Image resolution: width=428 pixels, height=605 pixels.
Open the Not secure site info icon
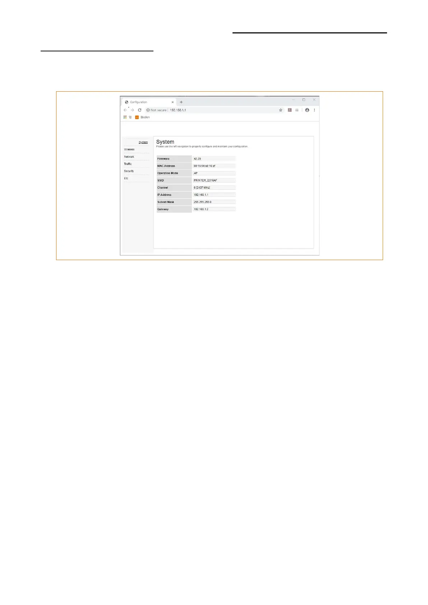(x=148, y=110)
